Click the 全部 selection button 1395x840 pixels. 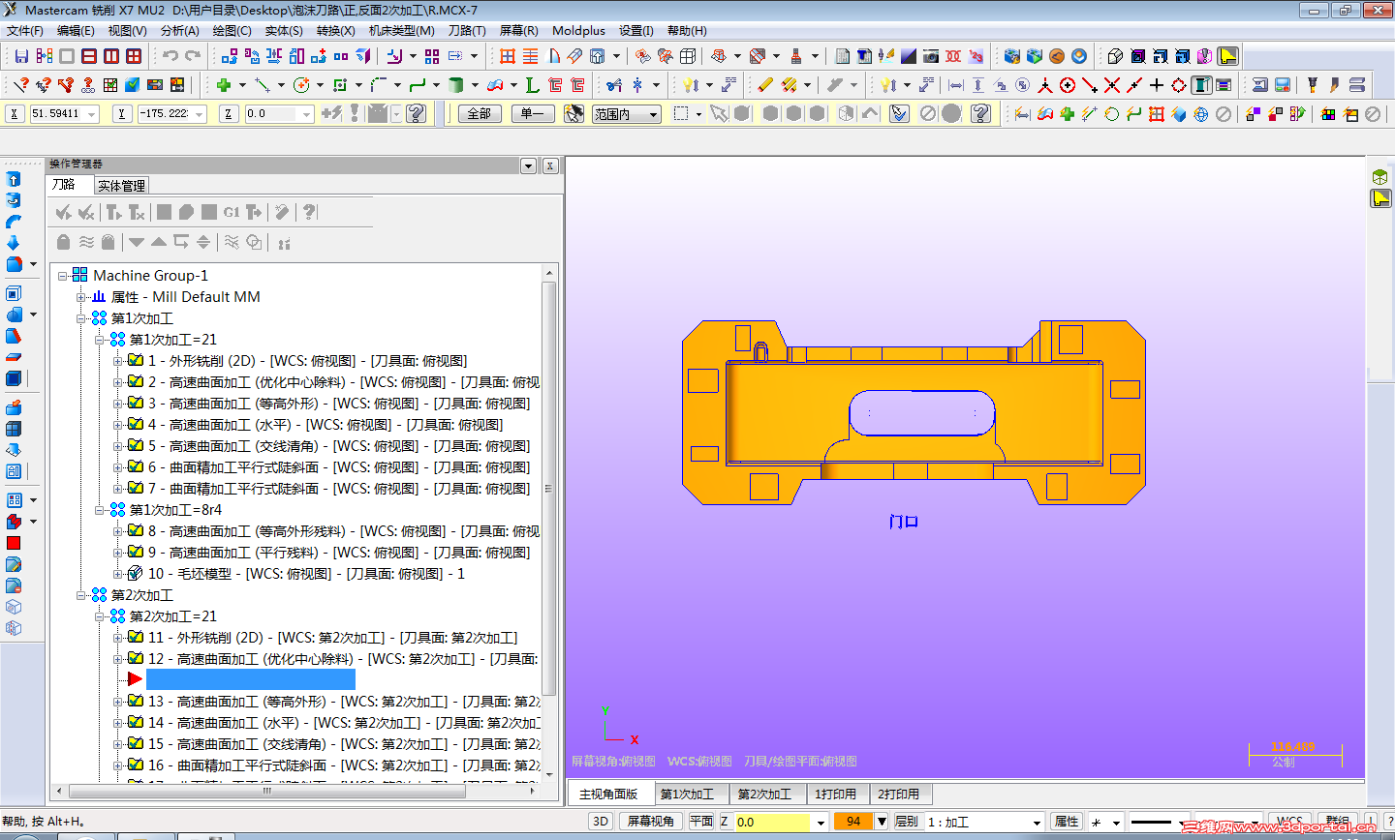[480, 114]
